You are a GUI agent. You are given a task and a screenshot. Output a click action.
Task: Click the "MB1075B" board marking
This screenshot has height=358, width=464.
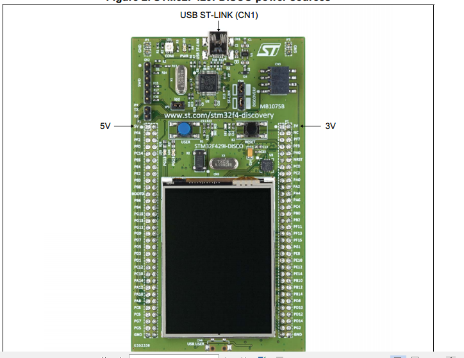(272, 107)
